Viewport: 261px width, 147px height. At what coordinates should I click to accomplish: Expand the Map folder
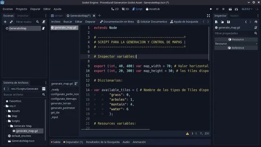7,116
